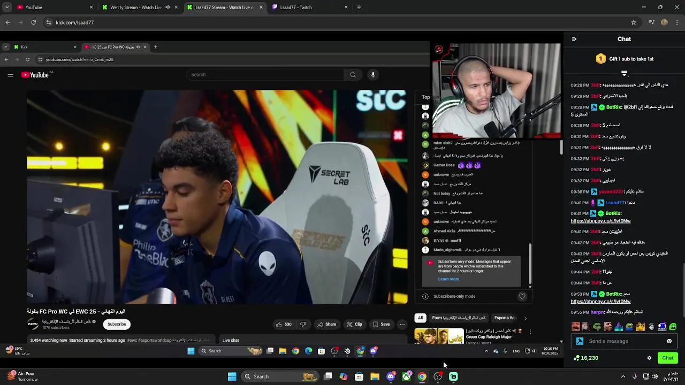
Task: Like the video with 530 likes
Action: click(283, 325)
